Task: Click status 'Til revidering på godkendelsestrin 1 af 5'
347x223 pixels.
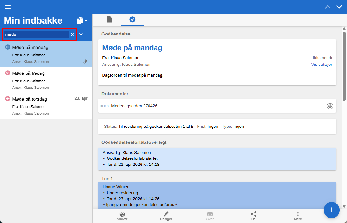Action: tap(156, 127)
